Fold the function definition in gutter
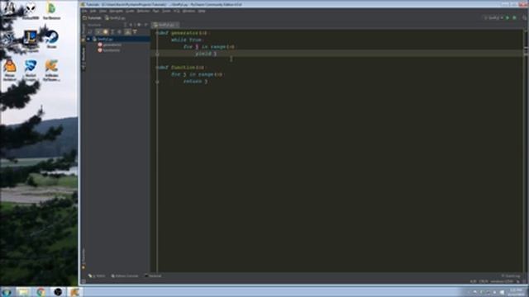Image resolution: width=529 pixels, height=297 pixels. tap(157, 68)
